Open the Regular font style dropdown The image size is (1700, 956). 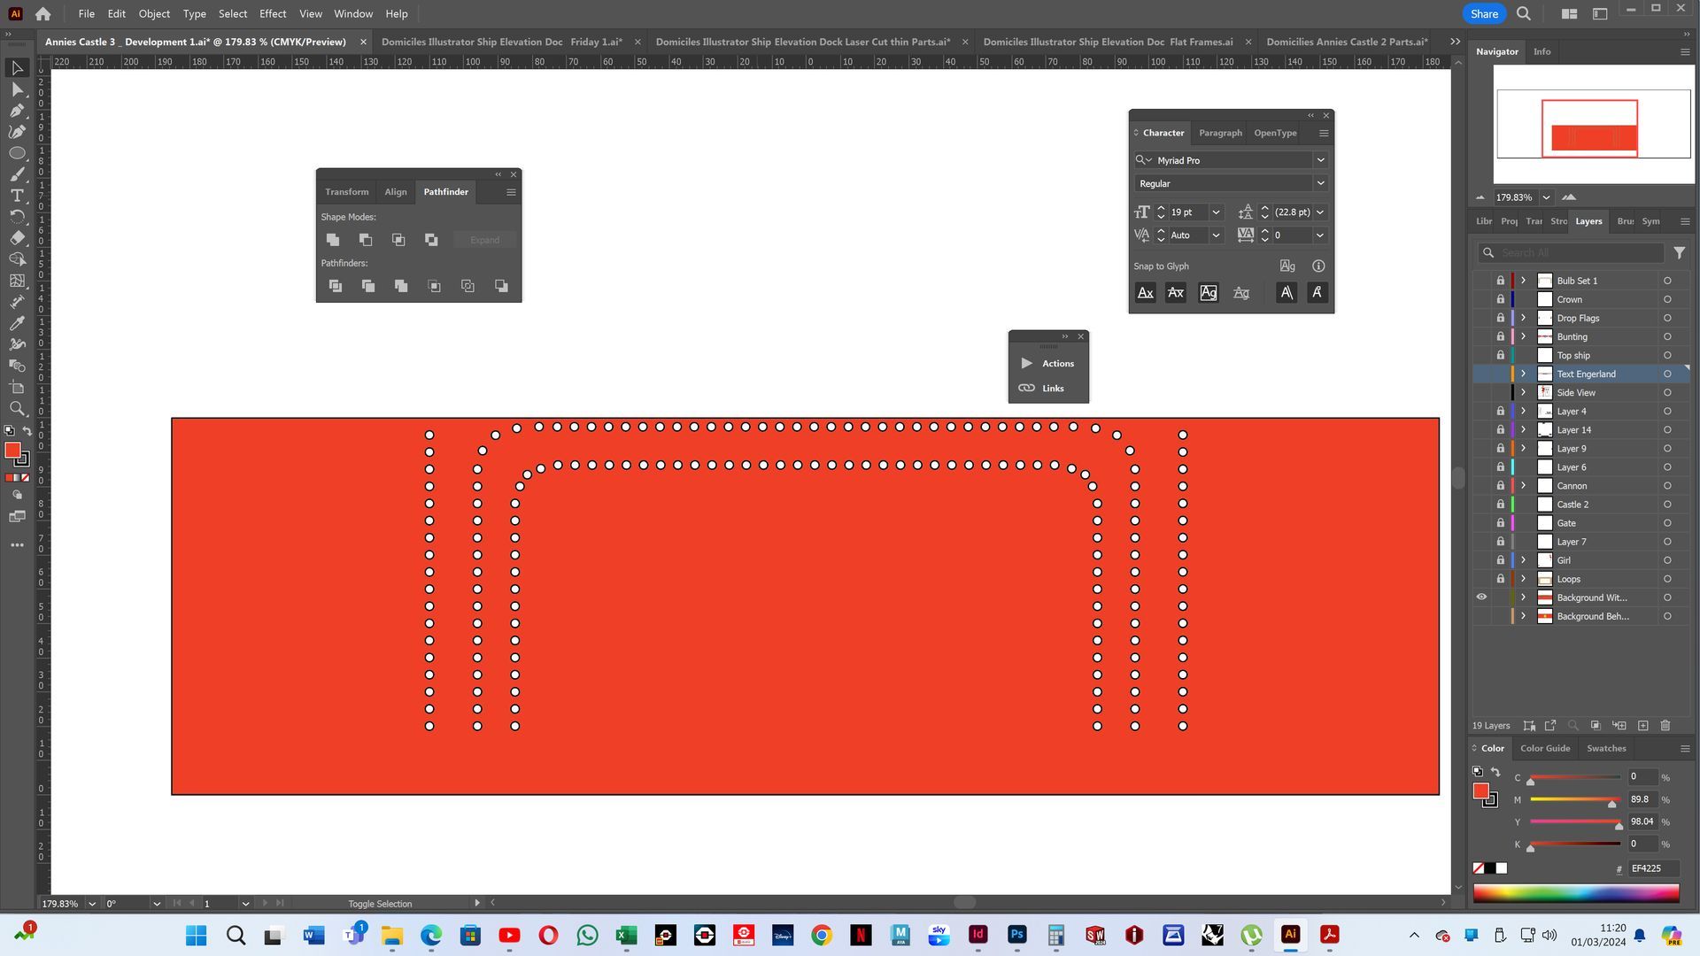click(1320, 183)
